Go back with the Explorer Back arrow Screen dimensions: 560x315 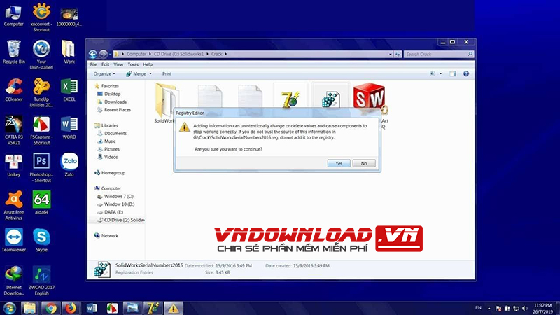pyautogui.click(x=93, y=55)
